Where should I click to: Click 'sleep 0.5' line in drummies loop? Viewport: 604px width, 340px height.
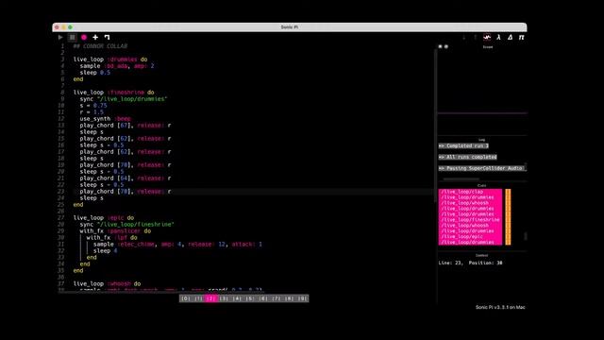(x=94, y=73)
